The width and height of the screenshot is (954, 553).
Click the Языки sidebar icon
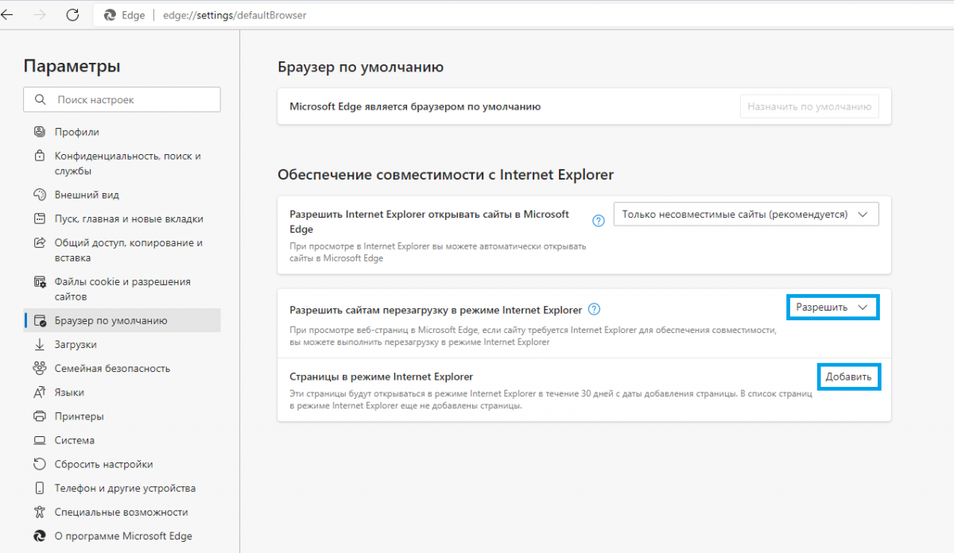click(x=40, y=393)
